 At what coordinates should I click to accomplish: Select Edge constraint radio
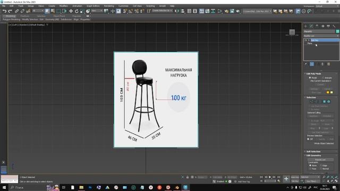point(321,166)
